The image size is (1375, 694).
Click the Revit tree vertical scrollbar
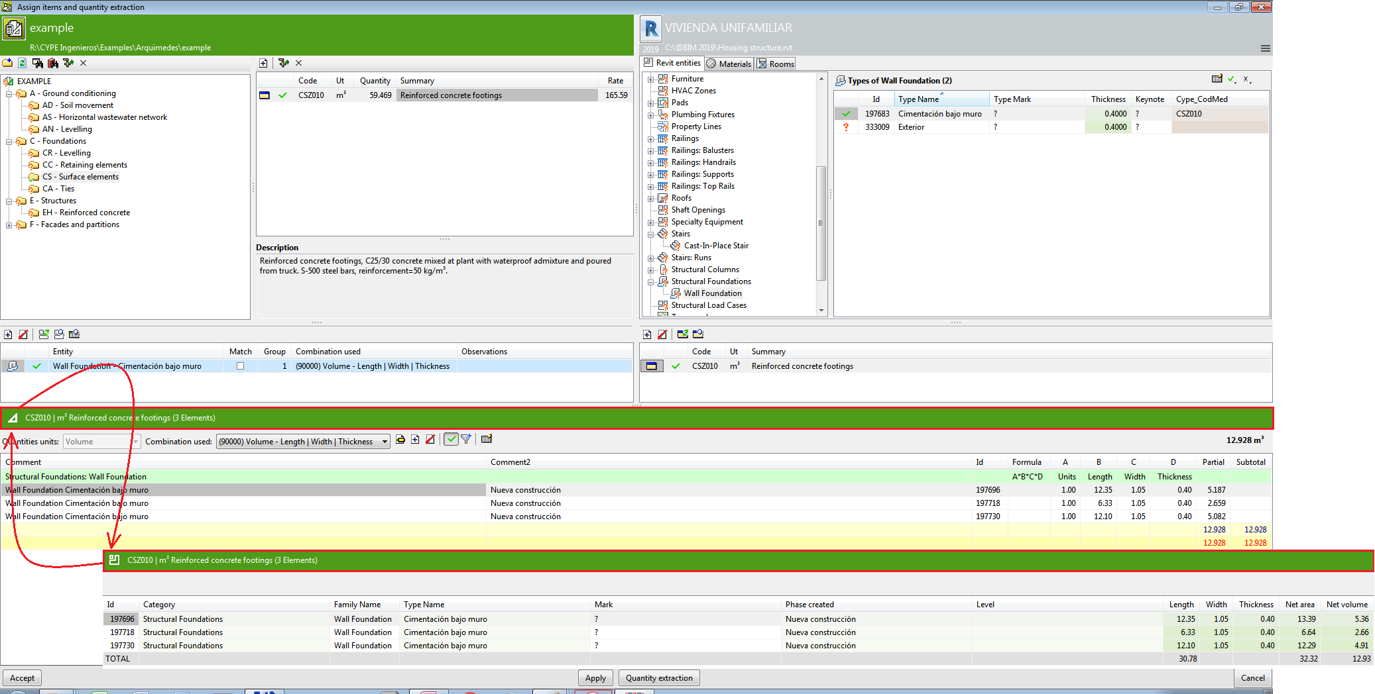tap(821, 223)
